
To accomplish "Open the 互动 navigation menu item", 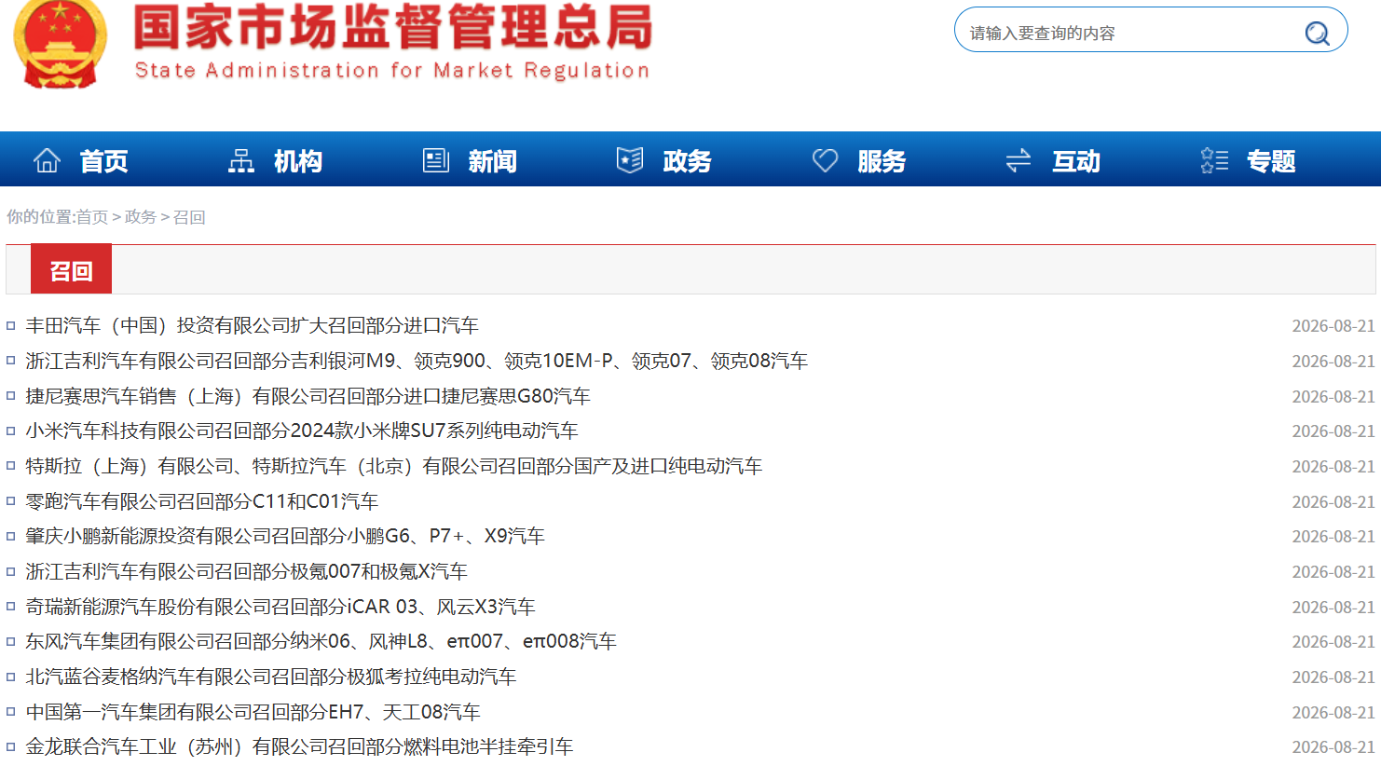I will [1076, 161].
